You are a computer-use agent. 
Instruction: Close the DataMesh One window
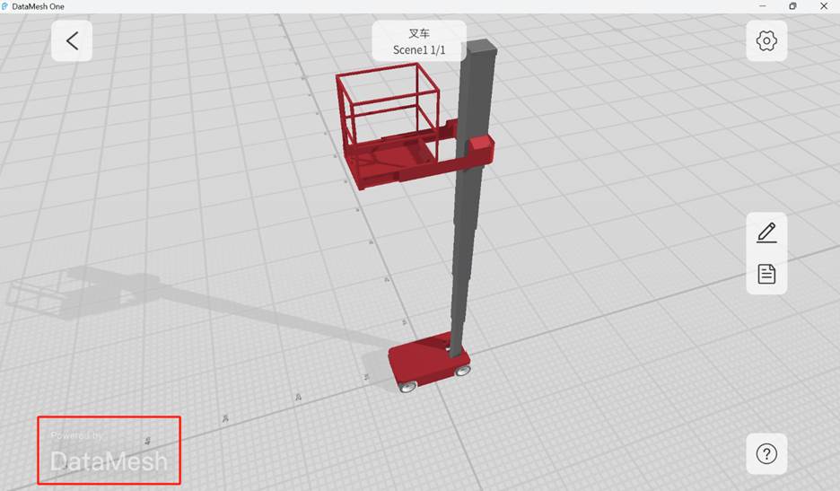pos(825,6)
